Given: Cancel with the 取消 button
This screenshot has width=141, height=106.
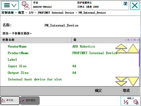Looking at the screenshot, I should click(126, 91).
